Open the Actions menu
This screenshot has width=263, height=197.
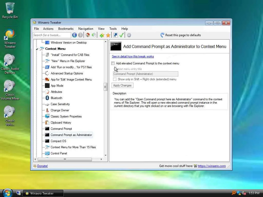(48, 29)
